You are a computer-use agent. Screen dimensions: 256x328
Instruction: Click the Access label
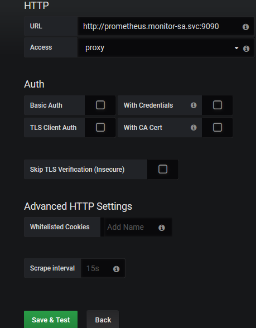click(x=41, y=47)
